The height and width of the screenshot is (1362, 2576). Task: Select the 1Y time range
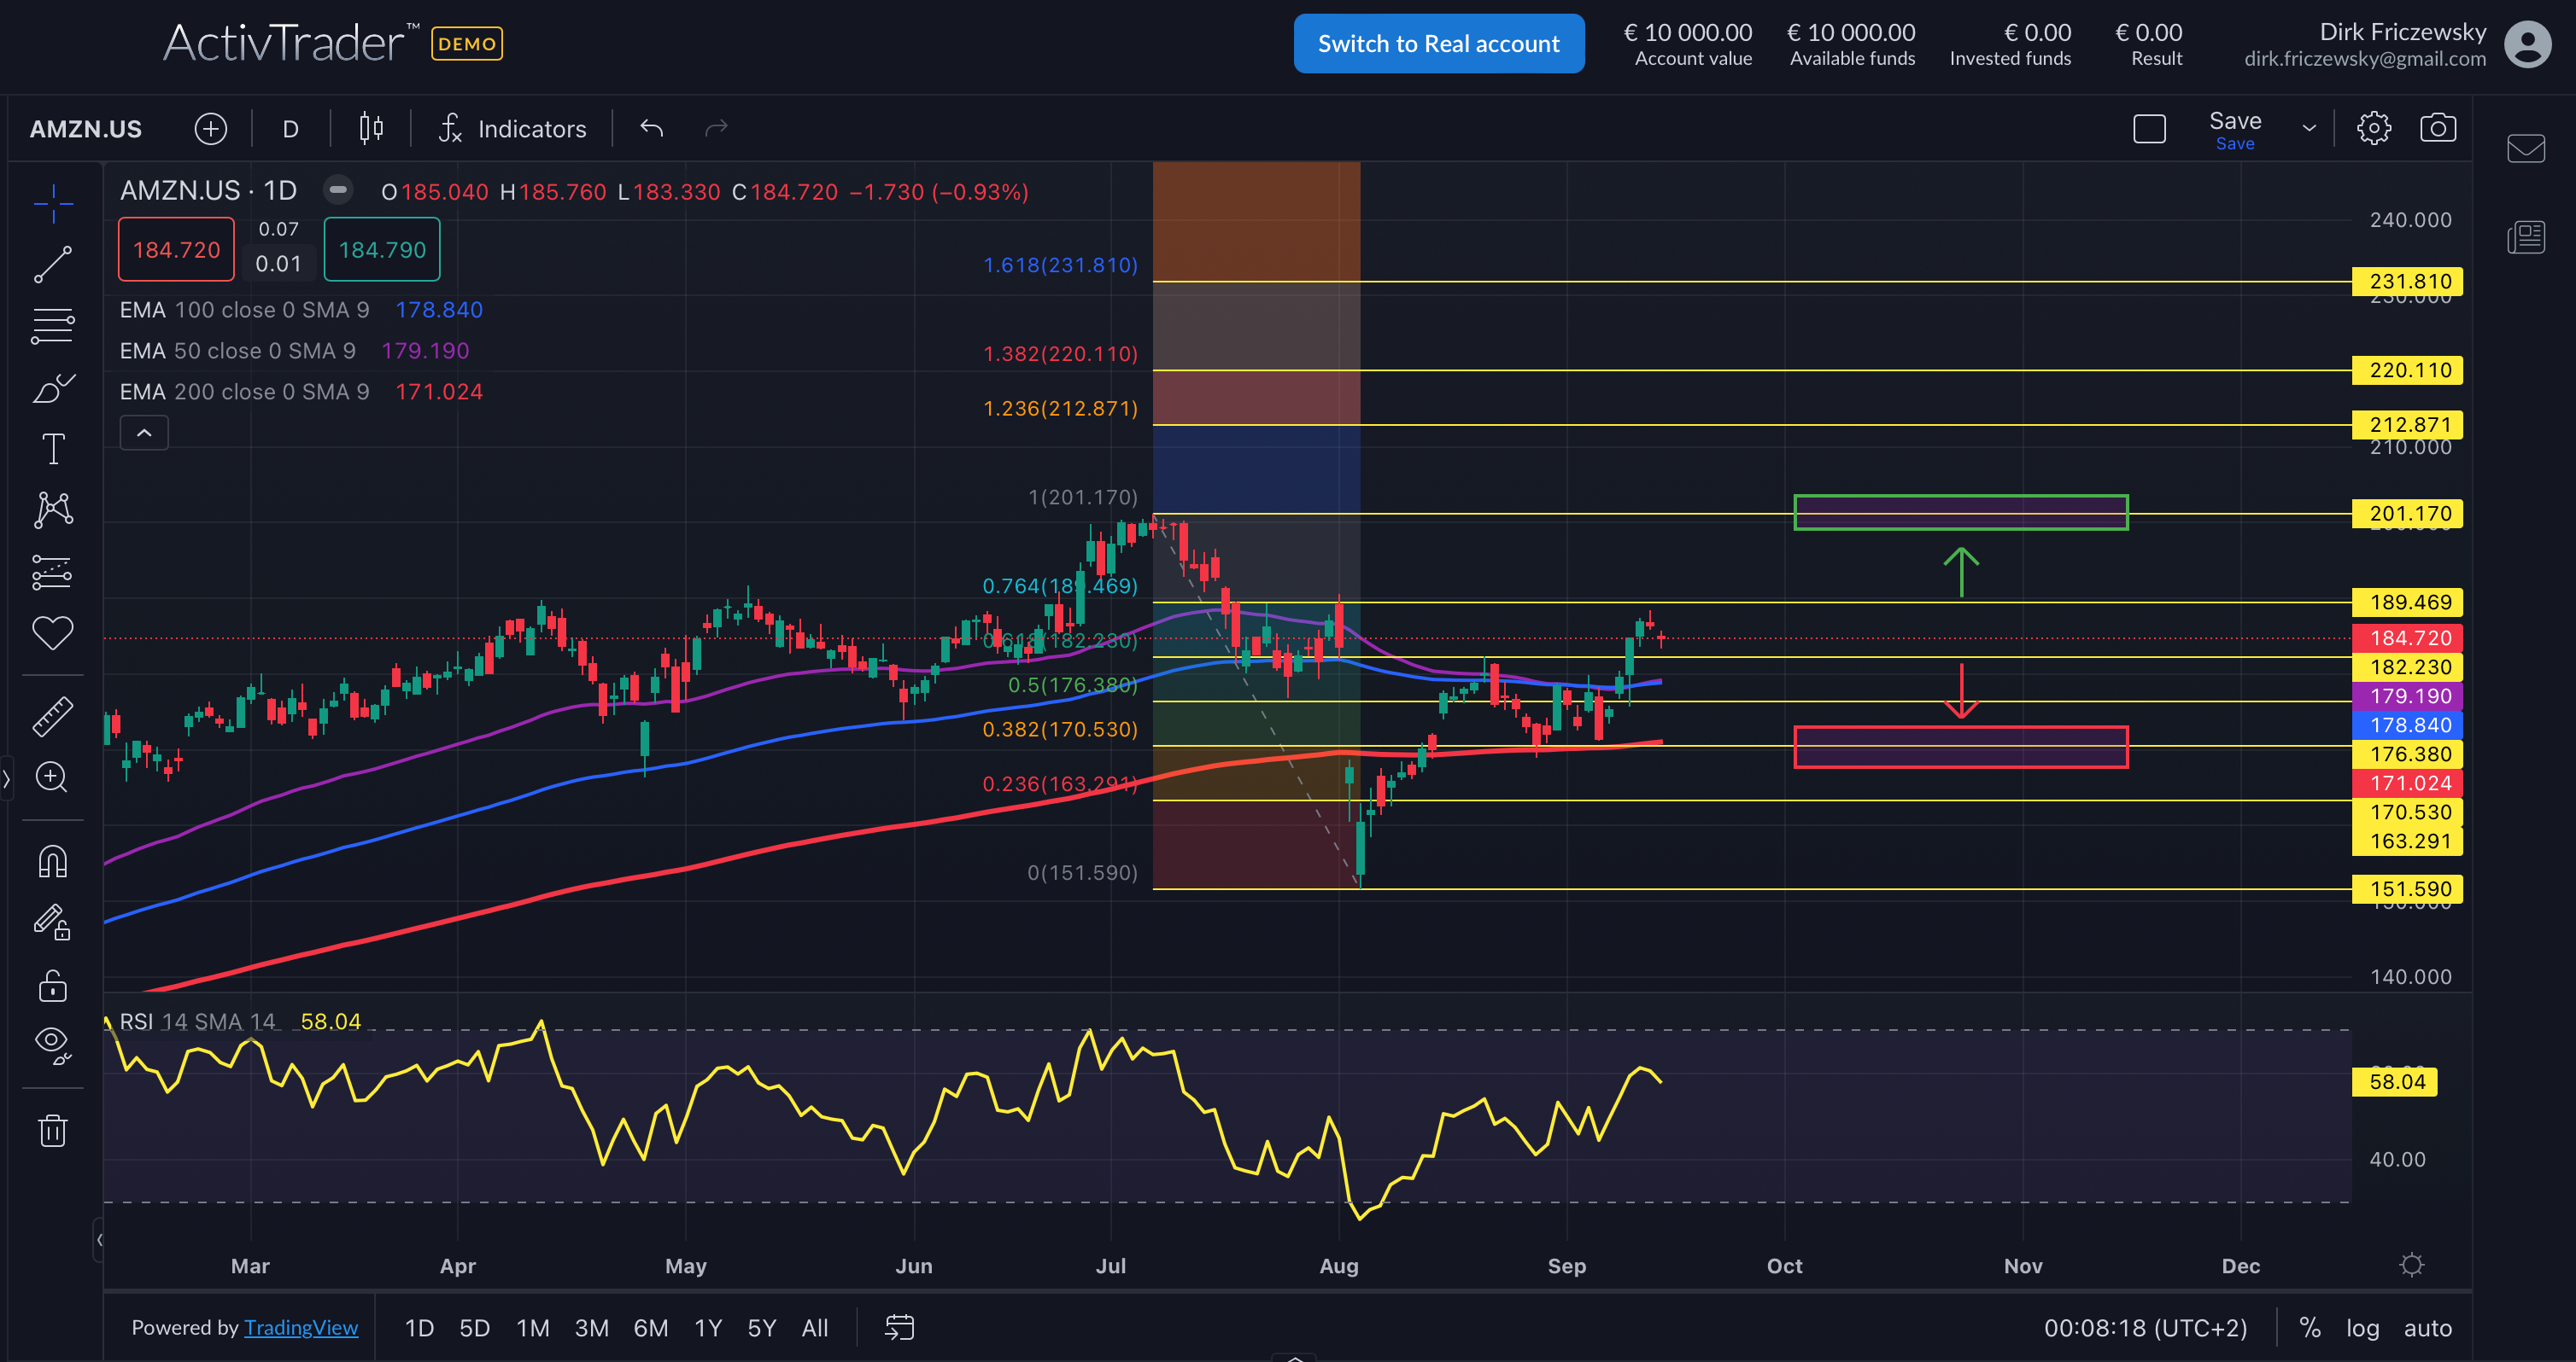[708, 1328]
